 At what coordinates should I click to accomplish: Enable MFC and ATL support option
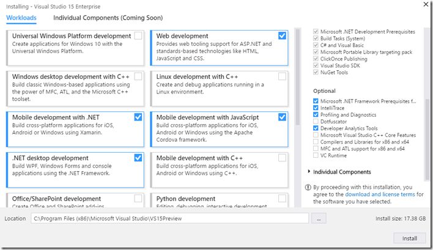pos(316,149)
